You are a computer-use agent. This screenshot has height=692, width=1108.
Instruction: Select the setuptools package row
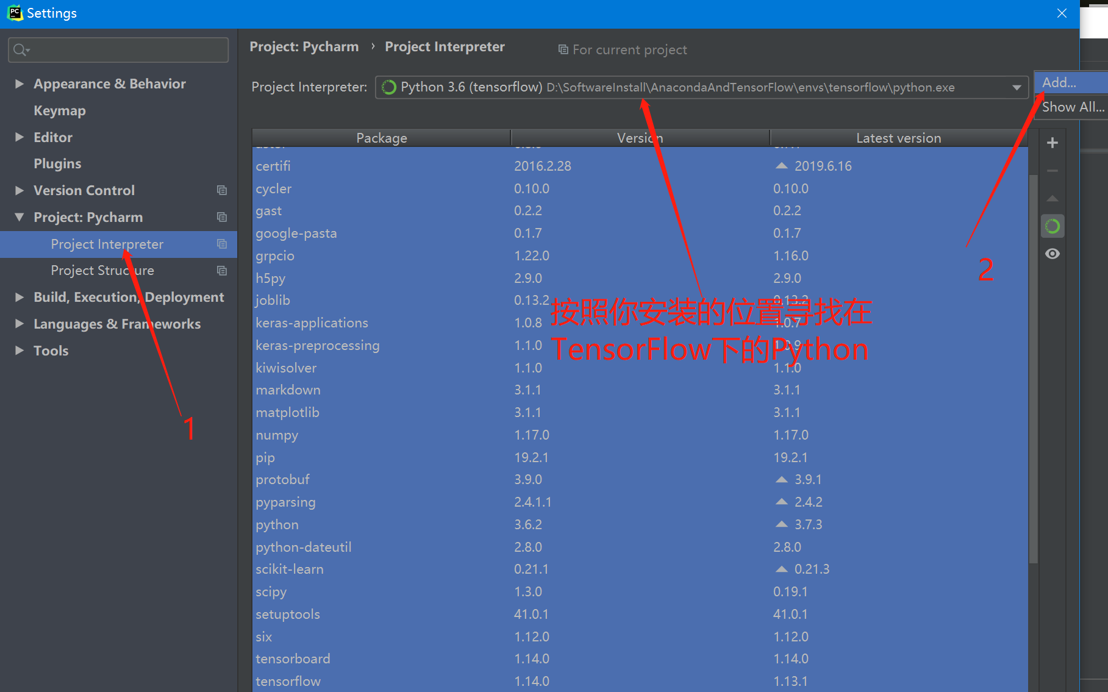point(640,614)
